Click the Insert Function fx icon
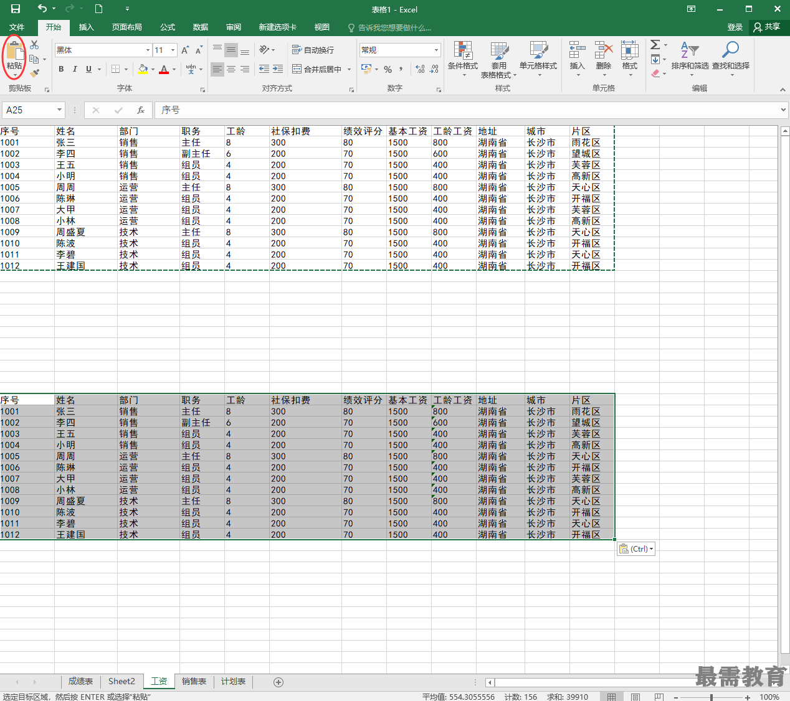 coord(141,110)
